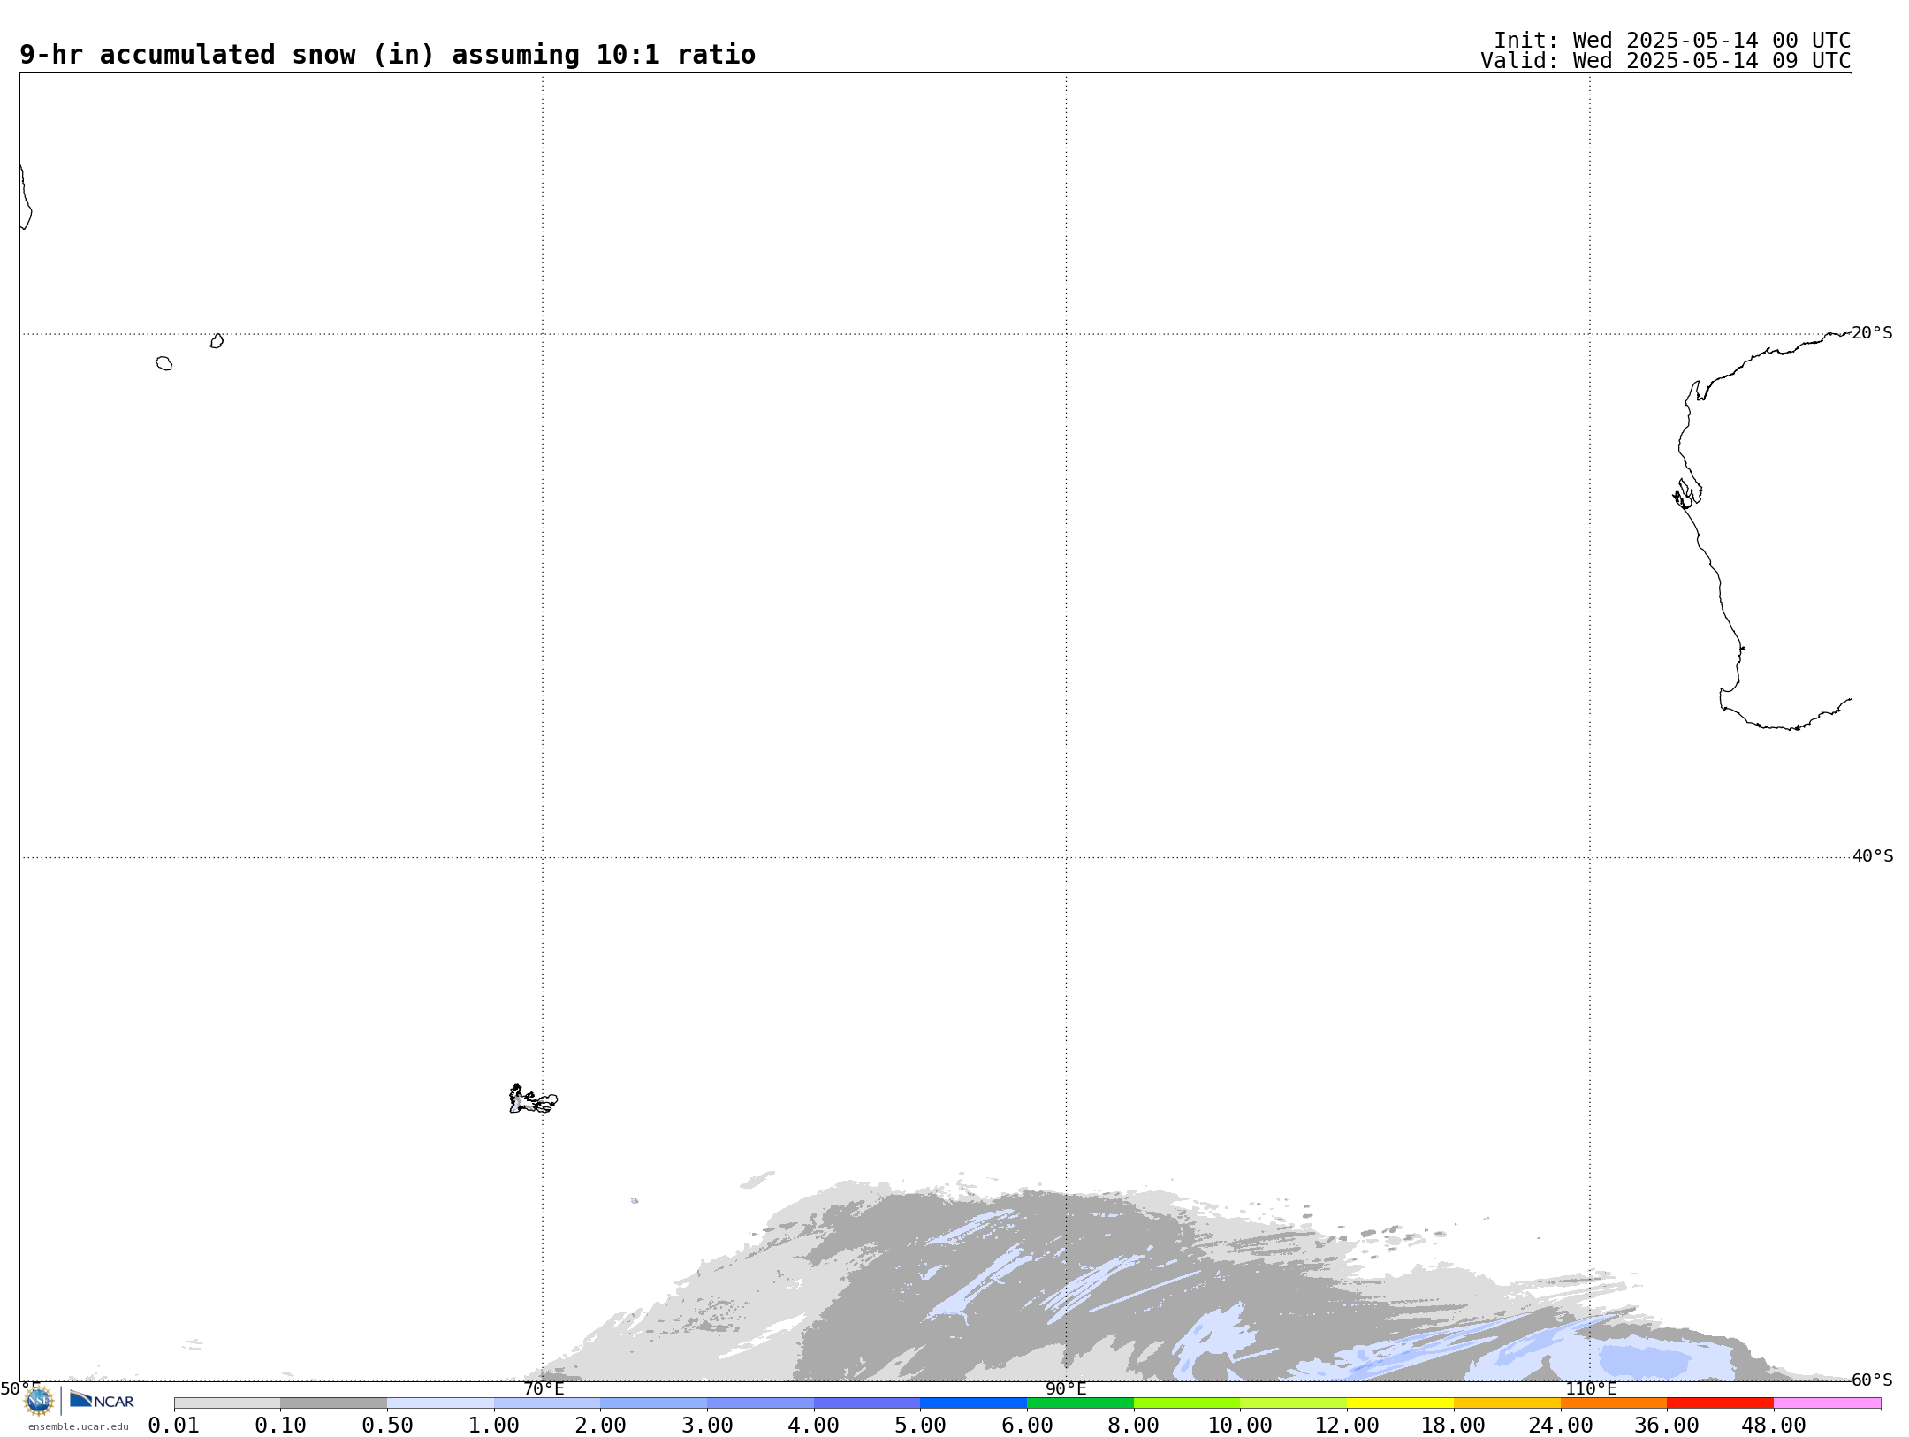Viewport: 1909px width, 1437px height.
Task: Open the ensemble.ucar.edu text link
Action: (x=79, y=1426)
